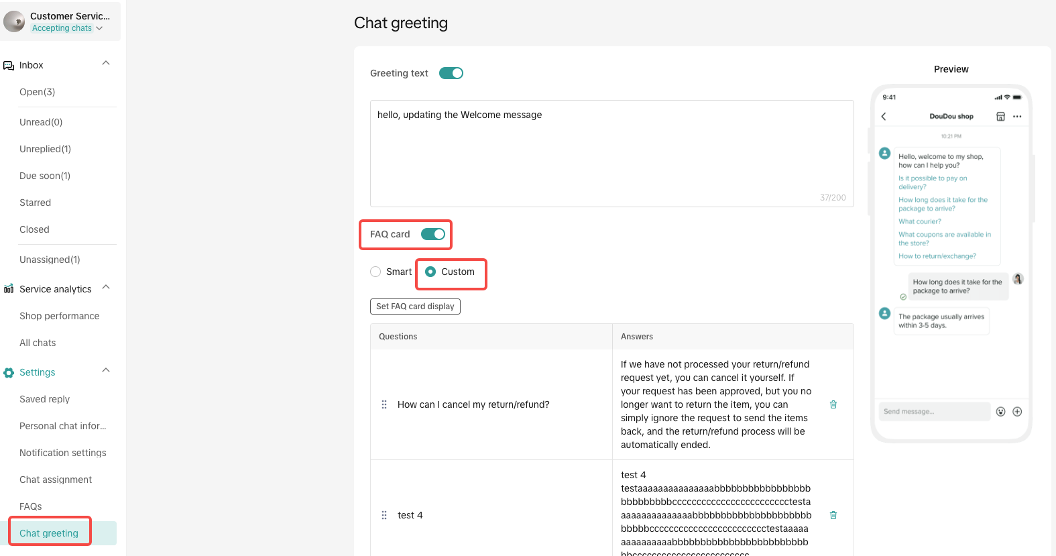The height and width of the screenshot is (556, 1056).
Task: Delete the return/refund FAQ with trash icon
Action: click(833, 404)
